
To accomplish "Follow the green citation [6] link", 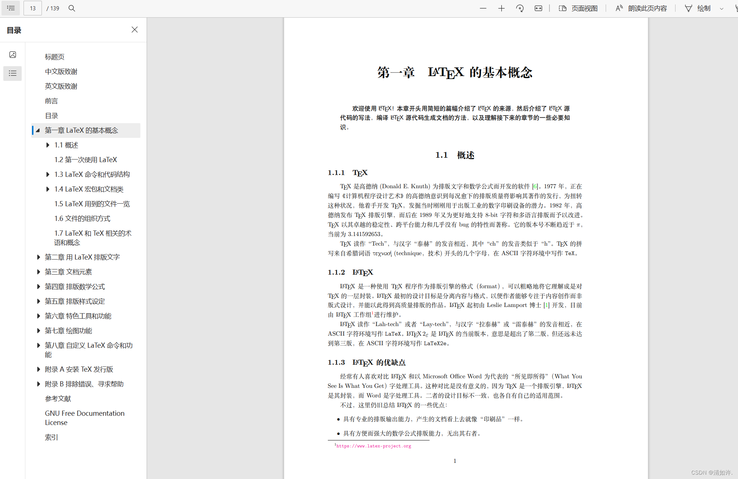I will coord(535,186).
